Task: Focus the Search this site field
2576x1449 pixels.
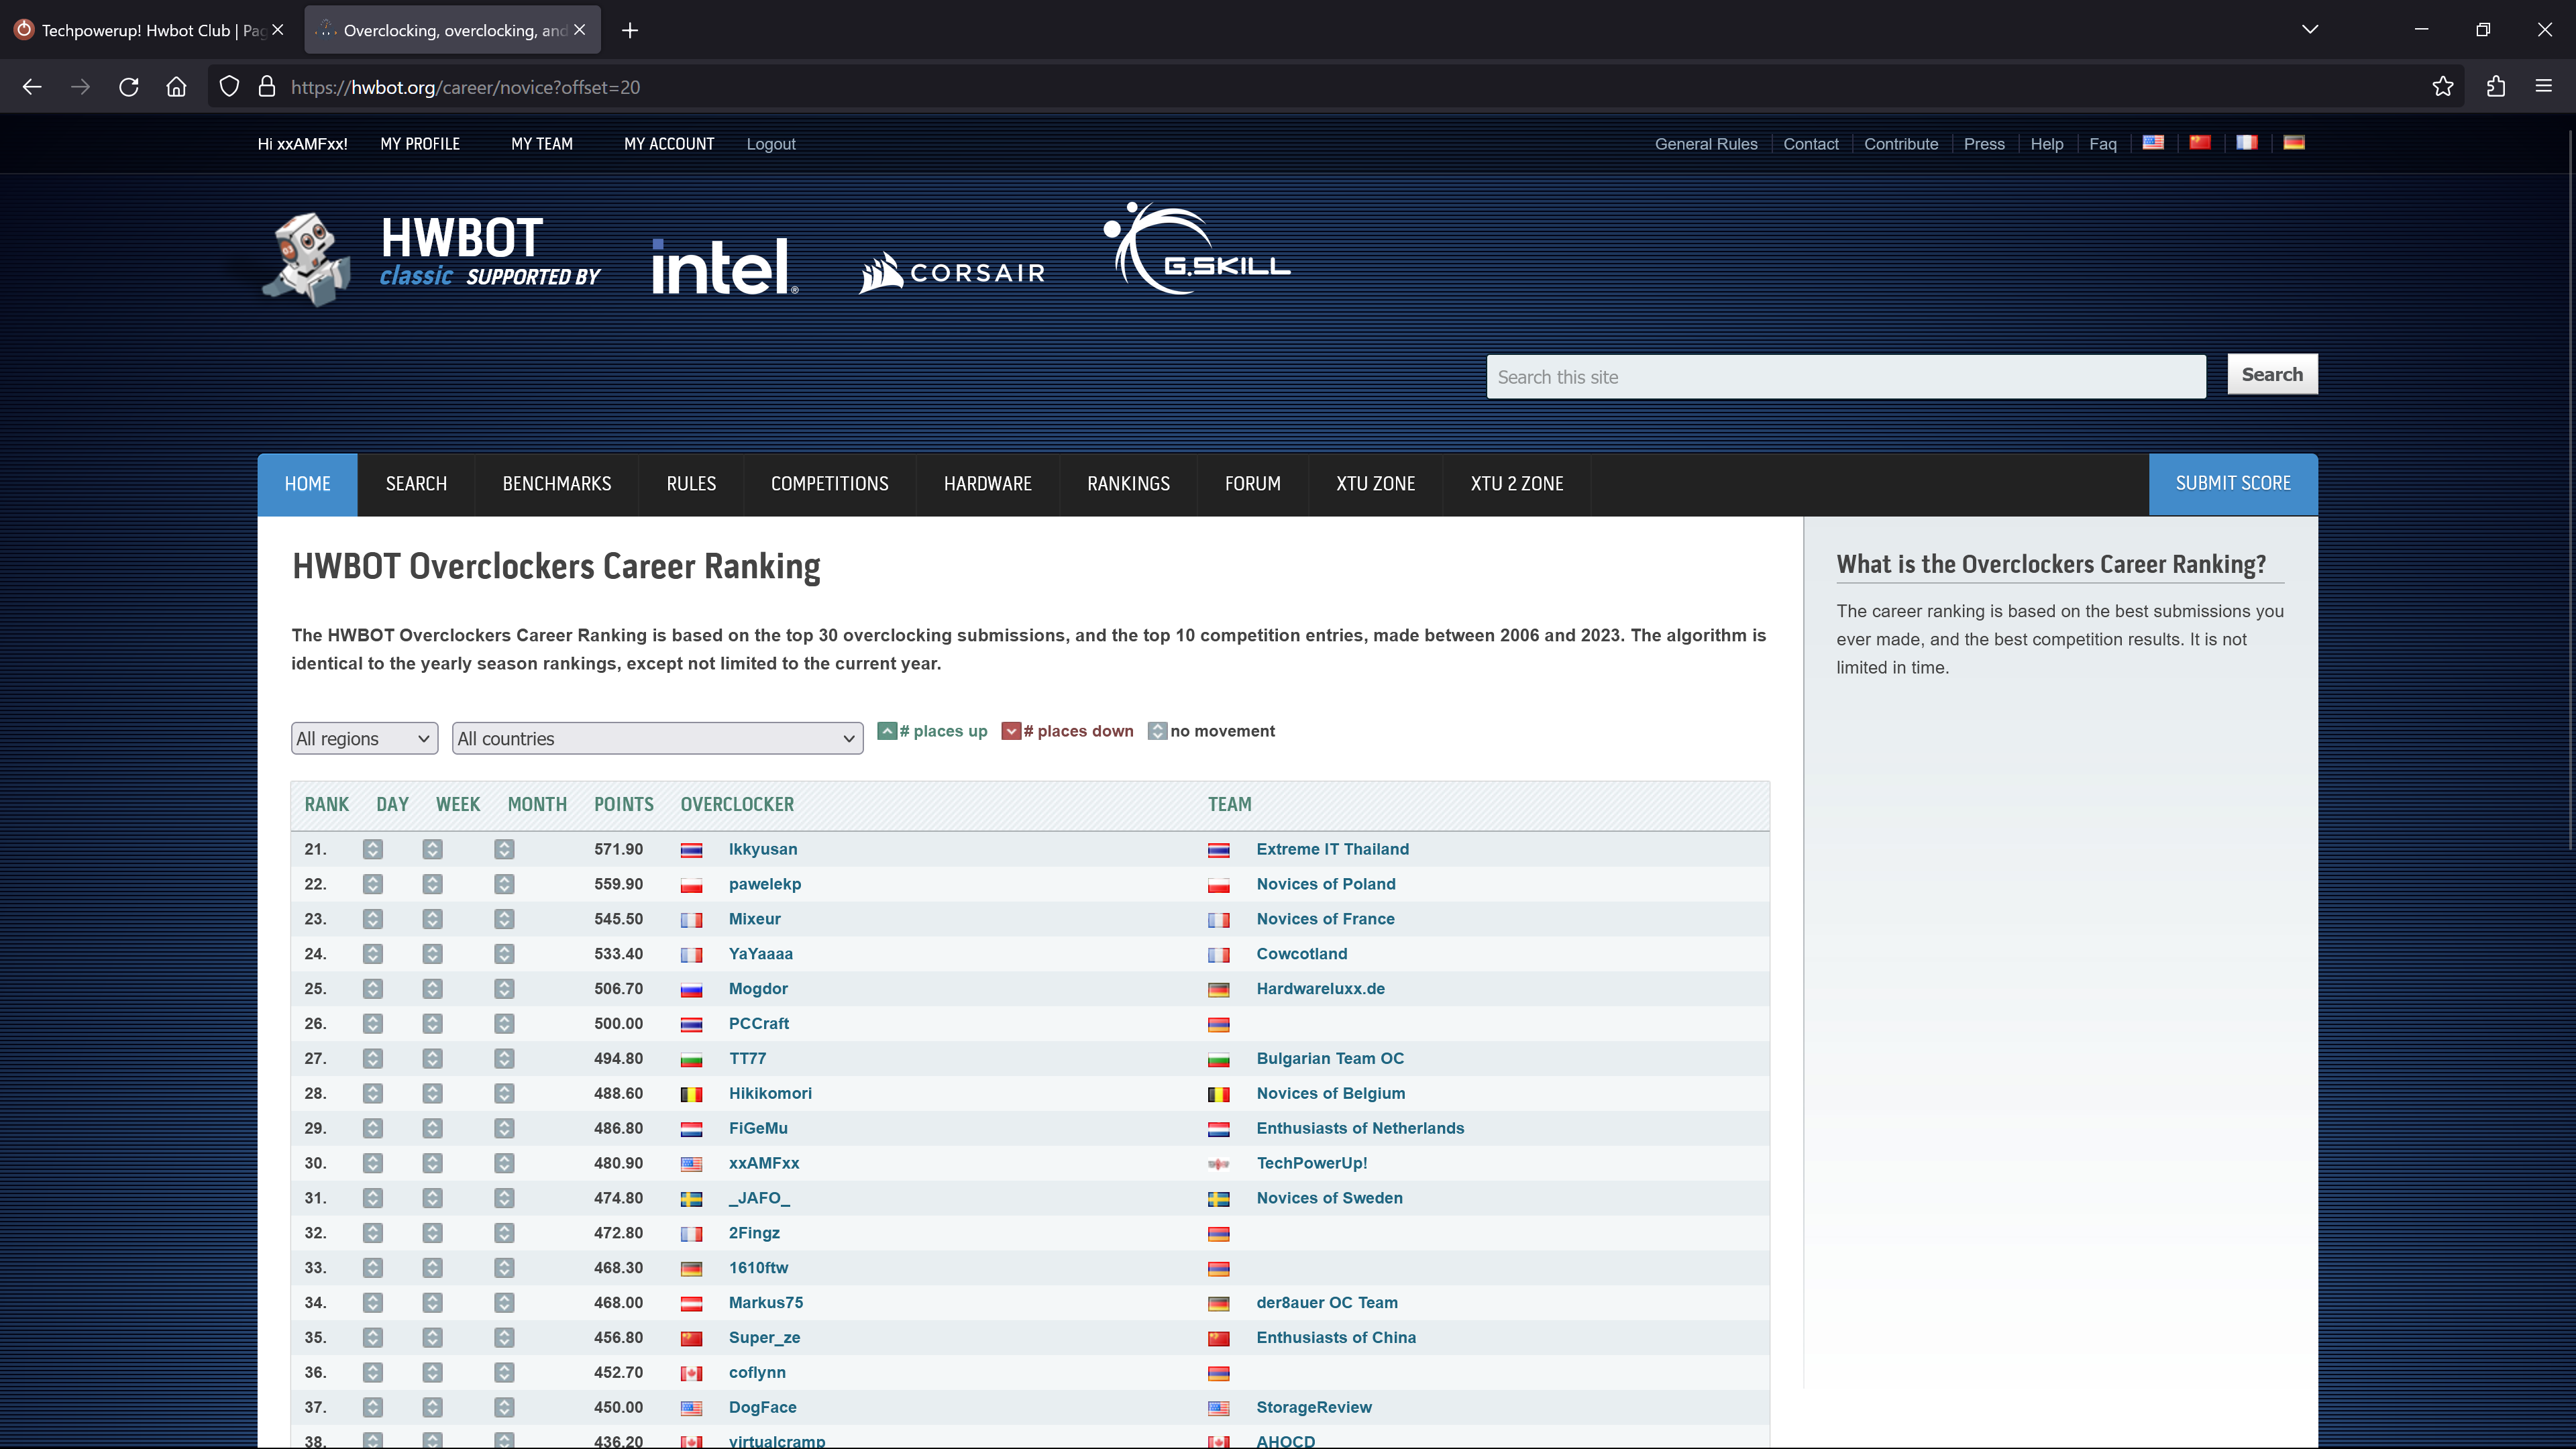Action: click(x=1846, y=377)
